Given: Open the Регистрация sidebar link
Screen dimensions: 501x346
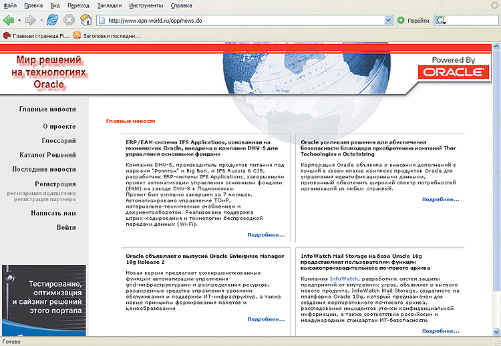Looking at the screenshot, I should [55, 184].
